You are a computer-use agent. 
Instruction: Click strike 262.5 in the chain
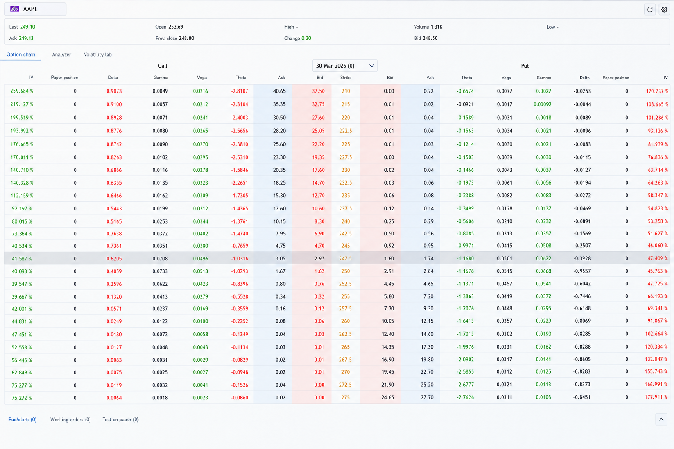[345, 335]
